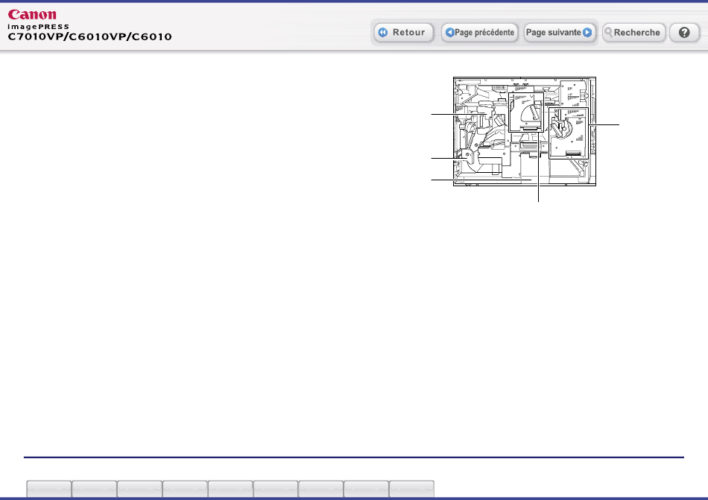Select the last blank bottom tab

click(x=412, y=489)
